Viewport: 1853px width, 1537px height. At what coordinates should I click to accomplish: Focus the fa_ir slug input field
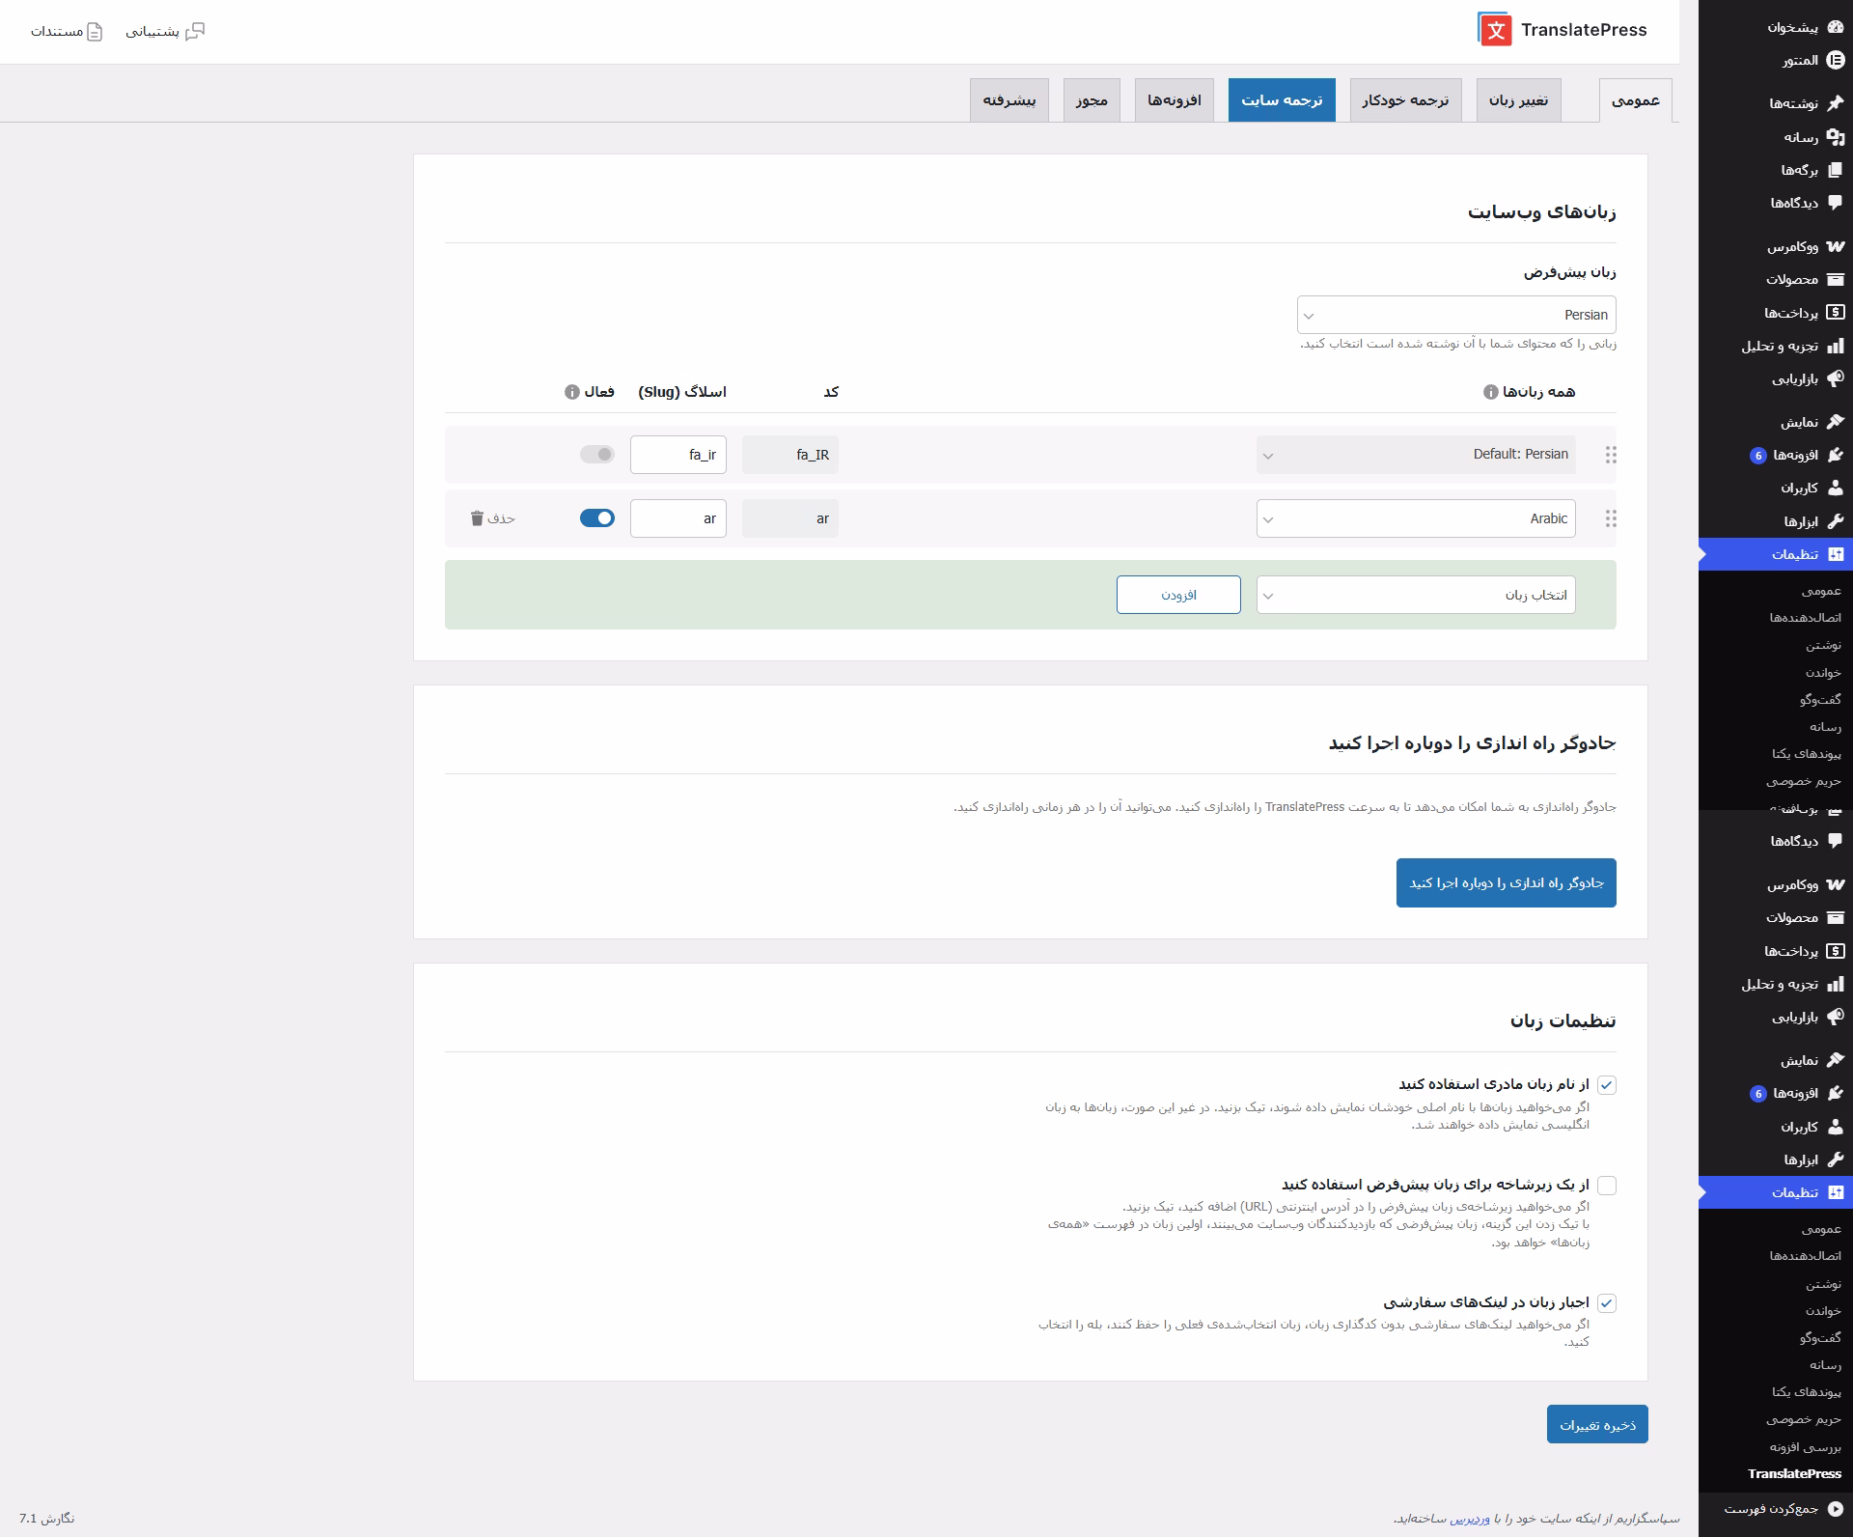click(x=678, y=455)
